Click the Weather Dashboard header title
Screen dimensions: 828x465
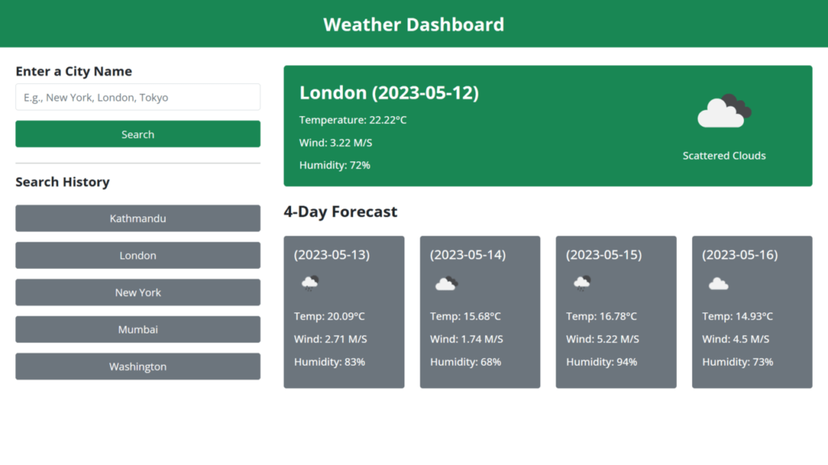pos(413,24)
